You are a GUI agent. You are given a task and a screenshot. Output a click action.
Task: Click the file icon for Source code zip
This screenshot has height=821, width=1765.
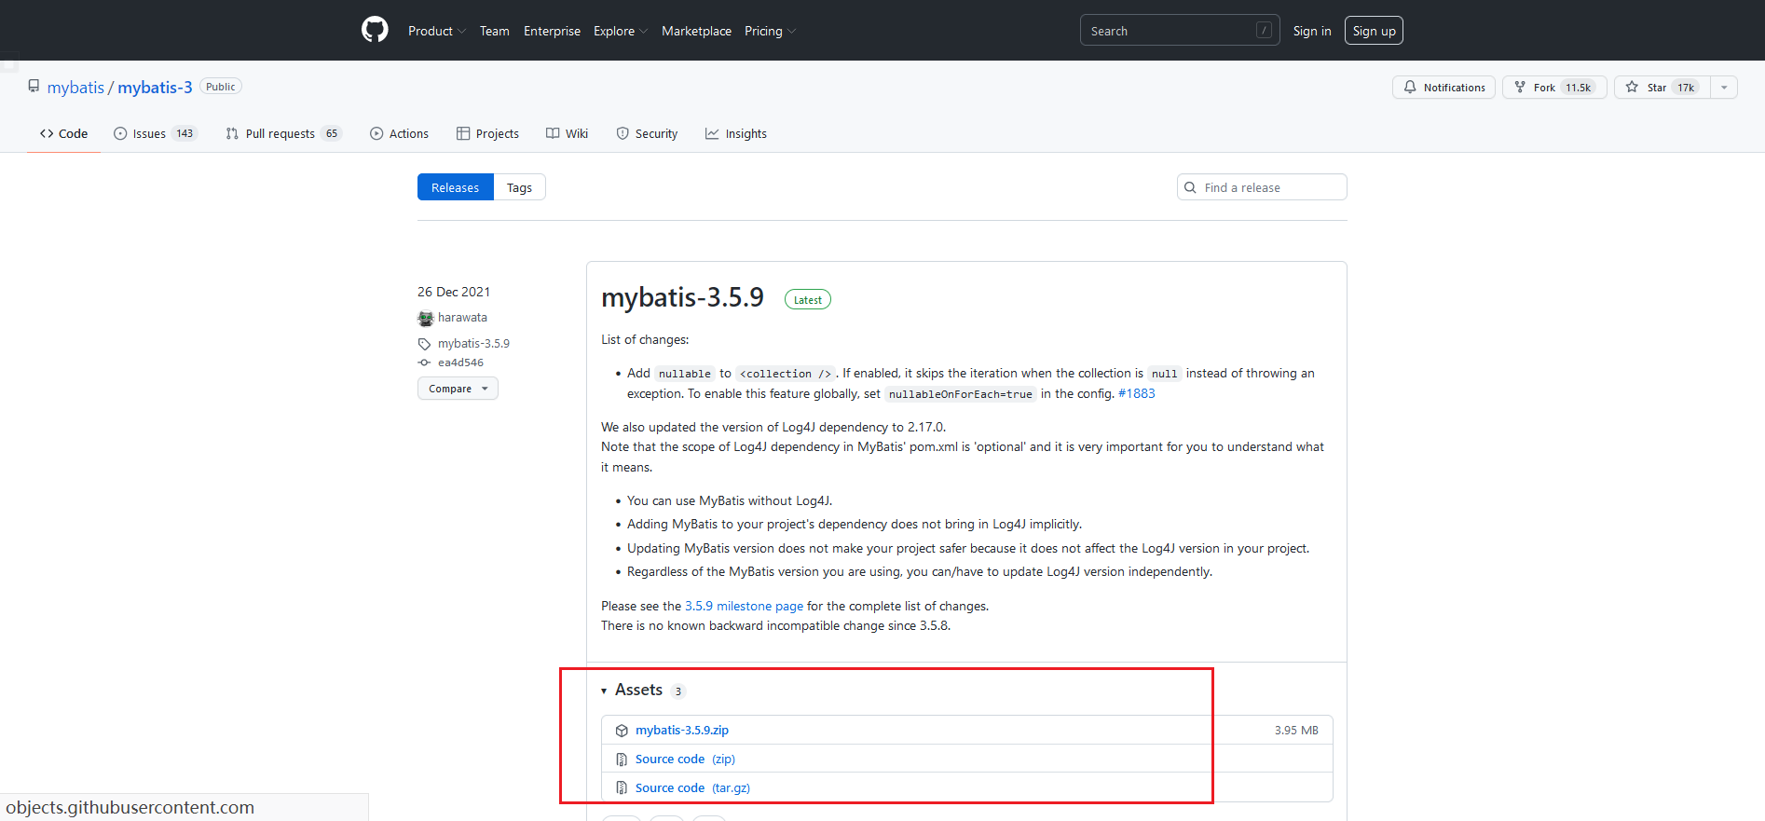point(622,759)
